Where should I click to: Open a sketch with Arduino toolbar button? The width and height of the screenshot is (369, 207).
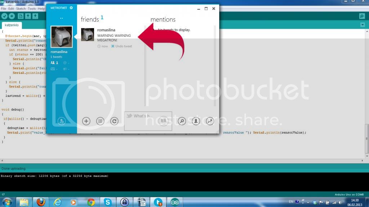click(x=28, y=16)
